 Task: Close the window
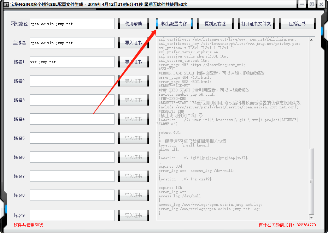[x=321, y=4]
